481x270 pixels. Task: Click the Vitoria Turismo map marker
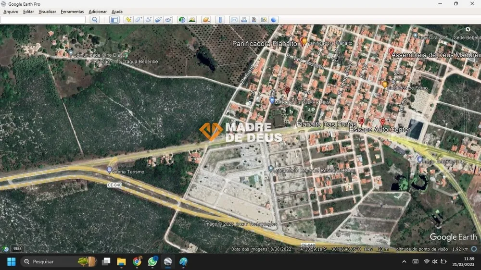tap(109, 170)
